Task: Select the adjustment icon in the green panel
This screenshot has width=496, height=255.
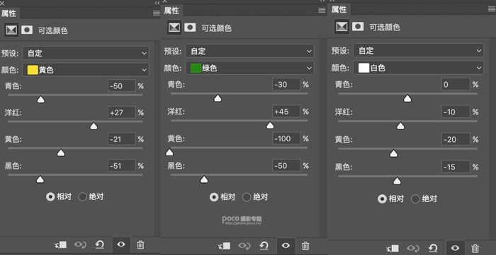Action: (174, 28)
